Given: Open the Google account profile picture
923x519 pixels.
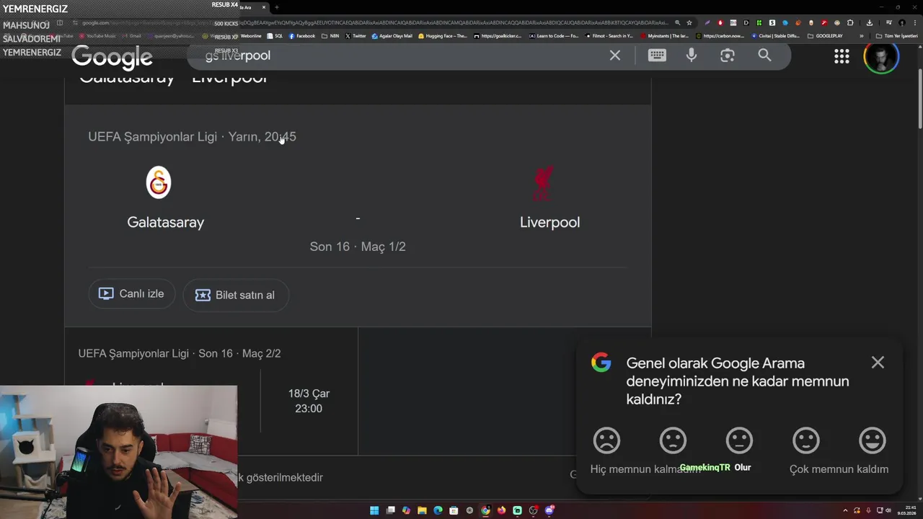Looking at the screenshot, I should 881,56.
